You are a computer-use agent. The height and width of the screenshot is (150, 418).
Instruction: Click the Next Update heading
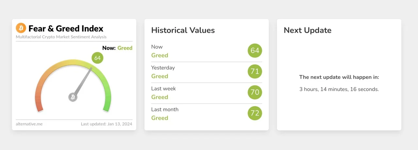pos(307,30)
